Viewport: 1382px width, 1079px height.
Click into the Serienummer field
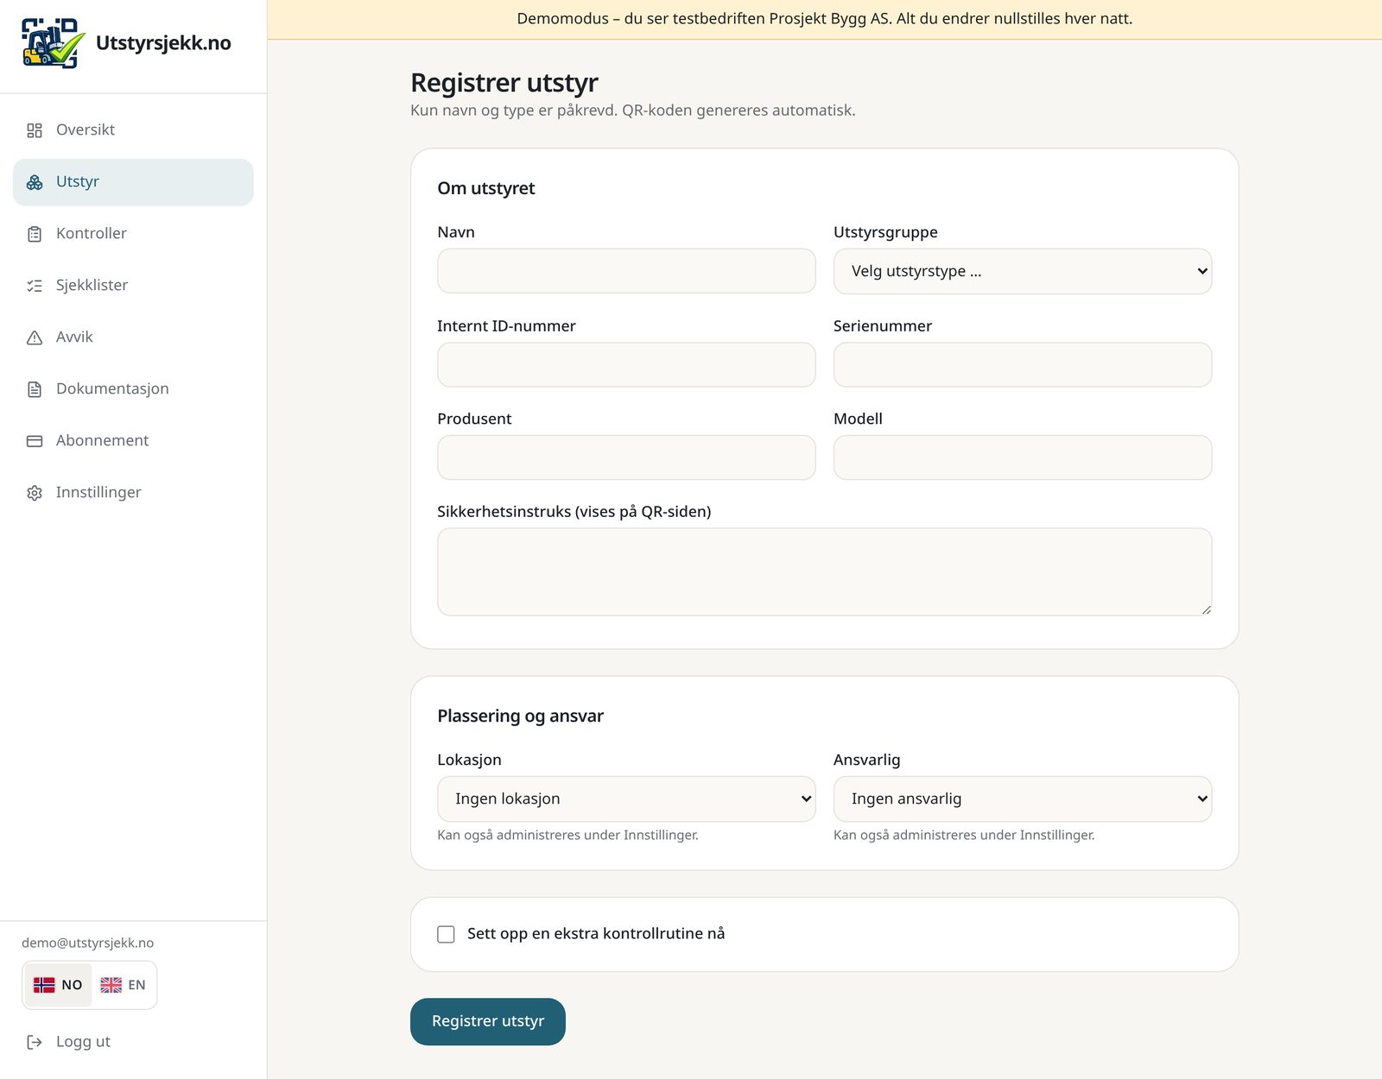coord(1022,364)
